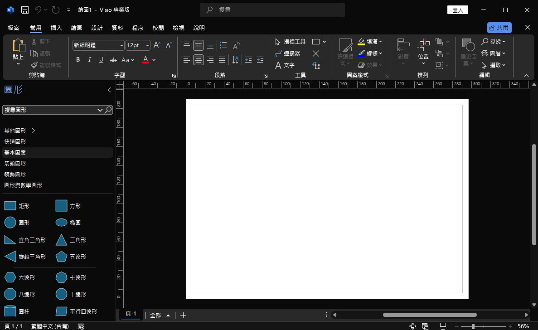The image size is (538, 330).
Task: Click the Sign in (登入) button
Action: [457, 10]
